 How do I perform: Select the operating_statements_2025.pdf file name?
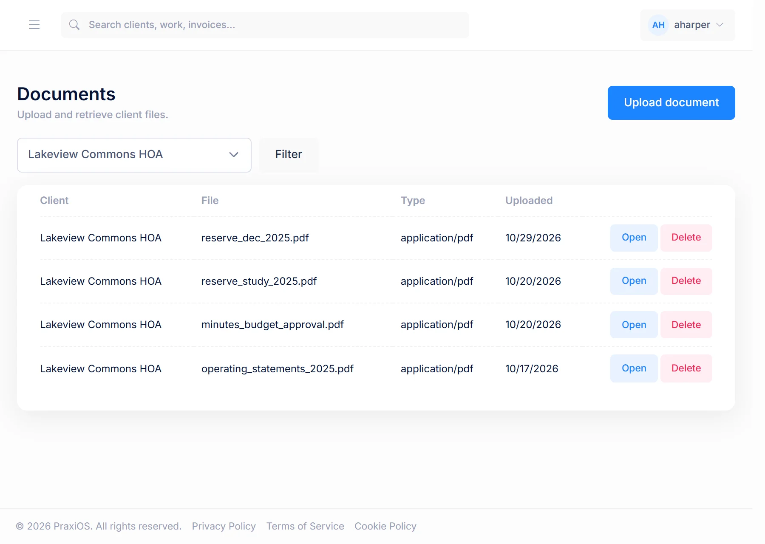pos(278,369)
